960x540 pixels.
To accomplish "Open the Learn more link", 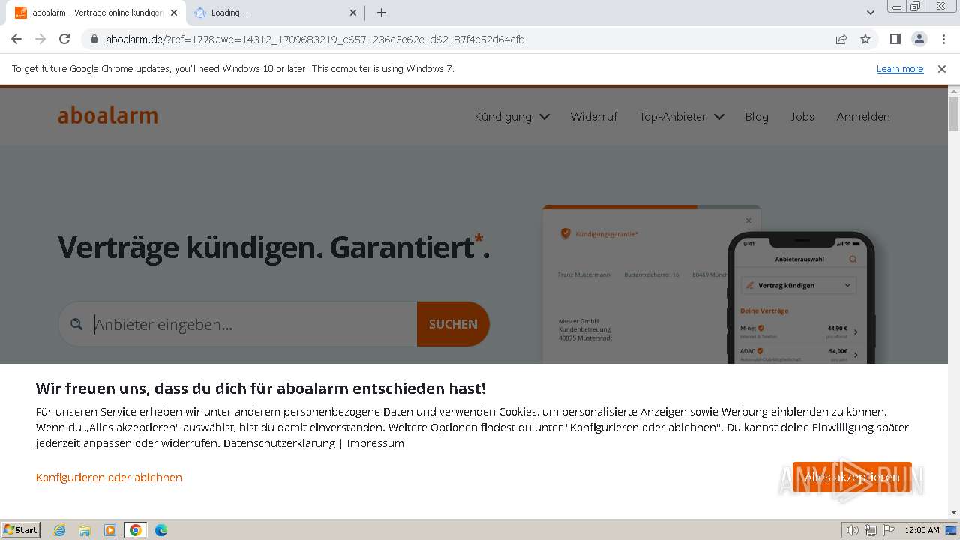I will pos(900,68).
